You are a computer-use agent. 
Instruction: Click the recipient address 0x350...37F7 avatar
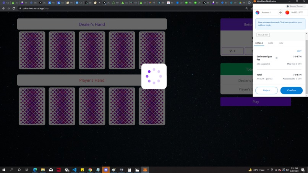[x=287, y=12]
